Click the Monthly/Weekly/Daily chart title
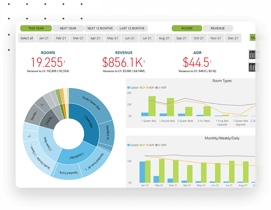 [x=222, y=138]
